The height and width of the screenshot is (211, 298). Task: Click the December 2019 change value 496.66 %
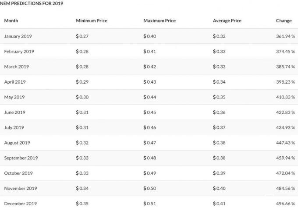click(285, 204)
